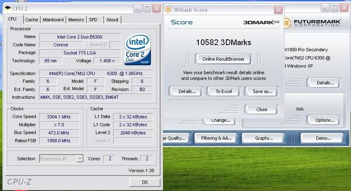Click the Version 1.38 text
351x191 pixels.
pyautogui.click(x=141, y=170)
